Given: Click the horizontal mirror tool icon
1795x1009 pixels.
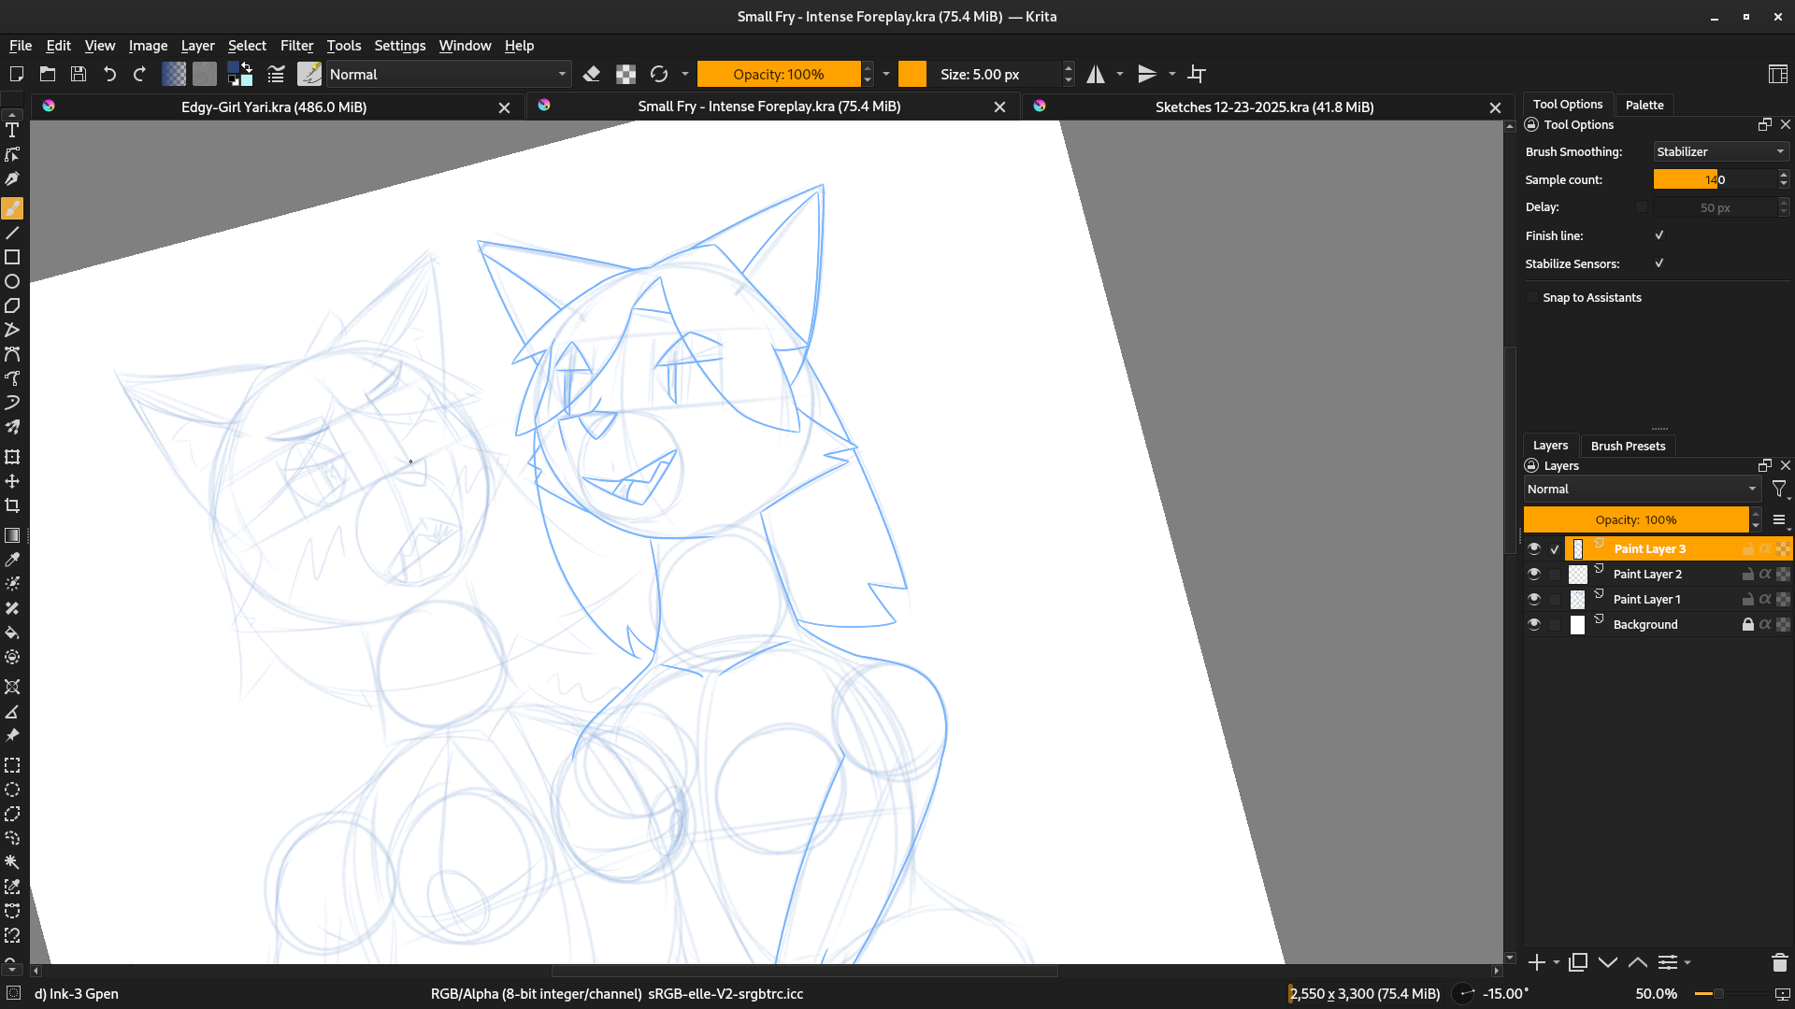Looking at the screenshot, I should point(1096,74).
